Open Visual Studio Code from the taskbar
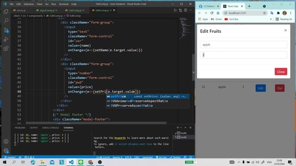Screen dimensions: 296x166 (x=71, y=162)
